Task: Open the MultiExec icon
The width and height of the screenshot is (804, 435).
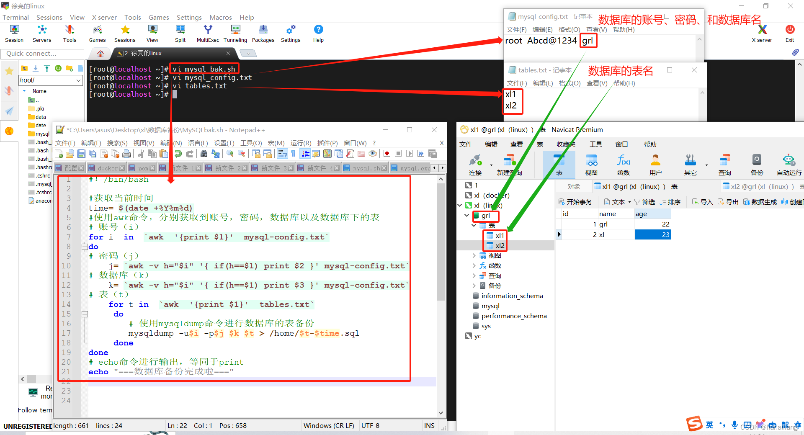Action: point(208,33)
